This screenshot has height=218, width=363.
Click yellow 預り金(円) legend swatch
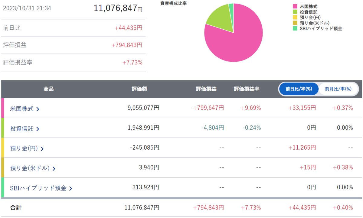295,17
